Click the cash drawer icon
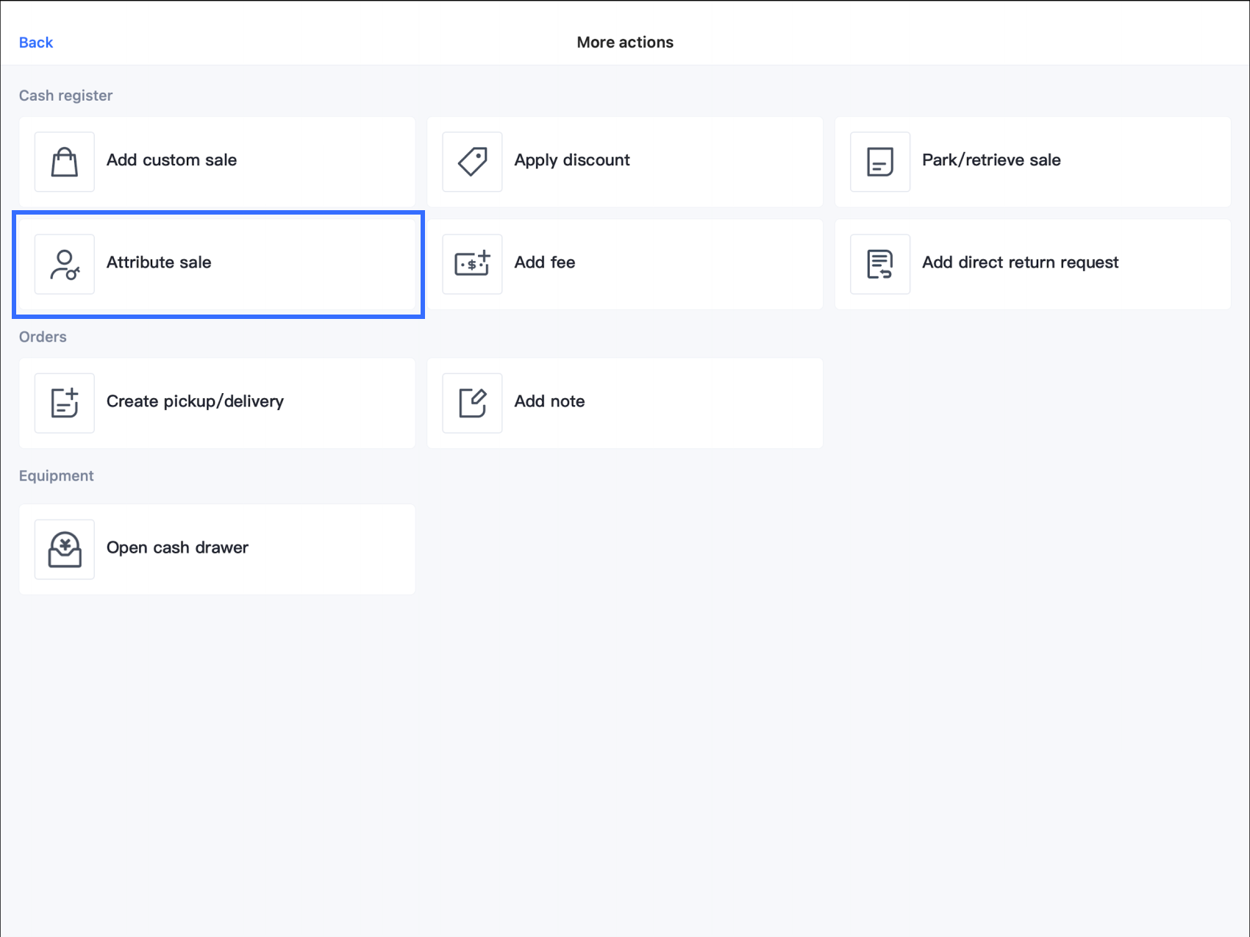This screenshot has height=937, width=1250. coord(65,550)
